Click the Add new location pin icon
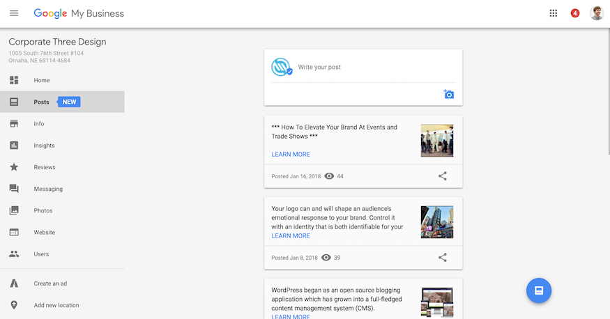 pyautogui.click(x=14, y=305)
